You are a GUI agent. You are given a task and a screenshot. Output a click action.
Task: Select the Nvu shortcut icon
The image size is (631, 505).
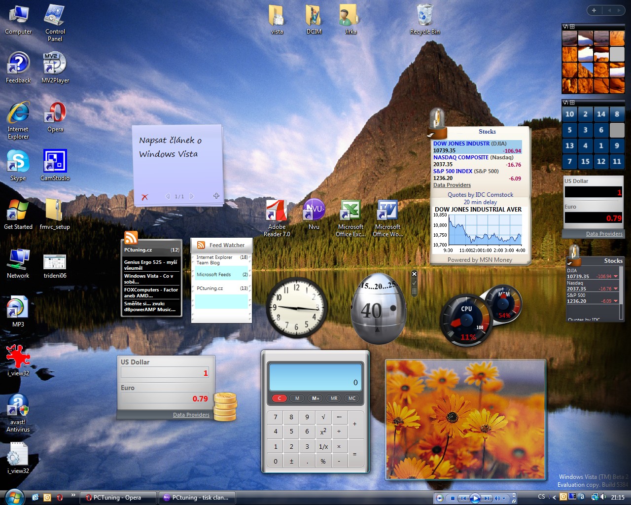point(314,215)
